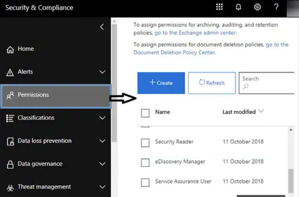Sort by Last modified chevron
This screenshot has height=197, width=299.
(261, 111)
